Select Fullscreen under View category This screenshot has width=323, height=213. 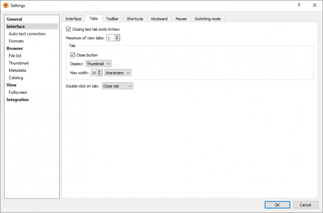(x=18, y=92)
